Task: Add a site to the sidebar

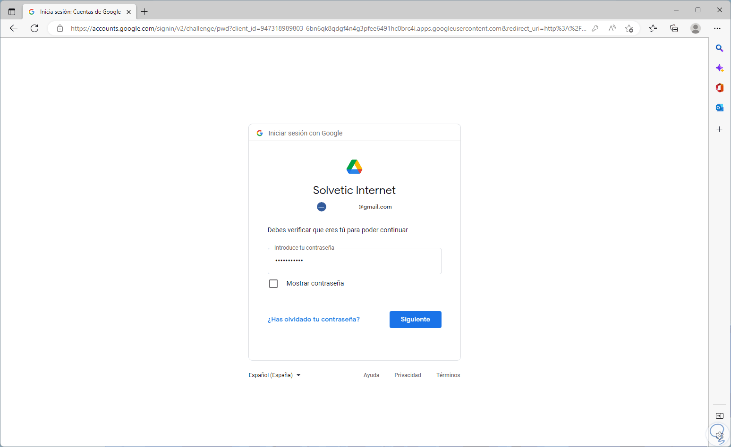Action: (720, 129)
